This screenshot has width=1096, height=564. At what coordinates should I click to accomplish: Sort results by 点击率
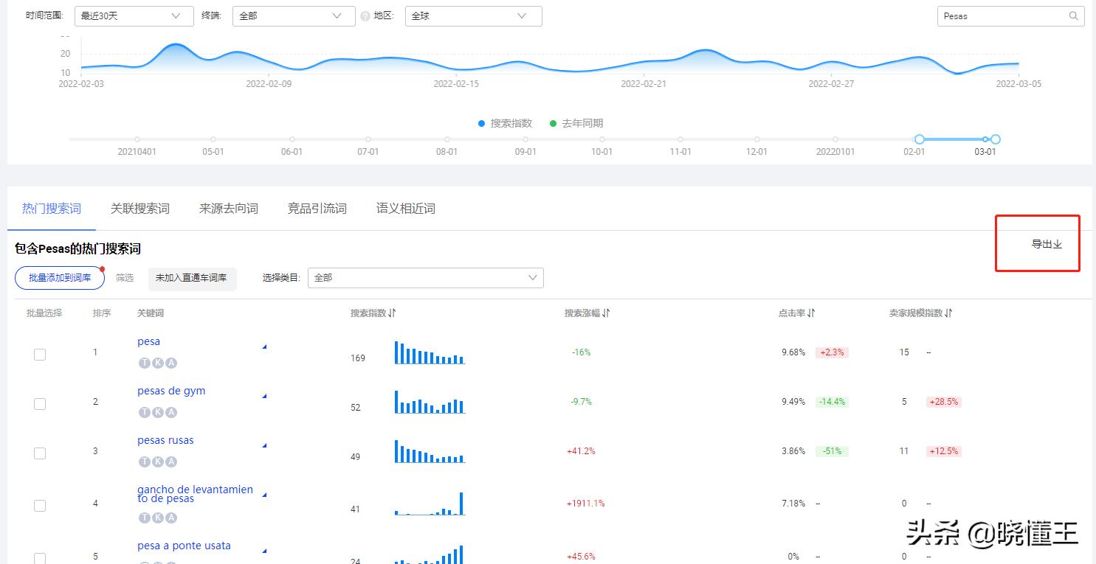point(811,313)
